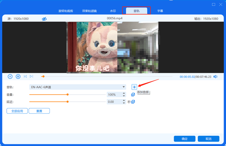226x146 pixels.
Task: Click the current time 00:00:05.02
Action: click(187, 77)
